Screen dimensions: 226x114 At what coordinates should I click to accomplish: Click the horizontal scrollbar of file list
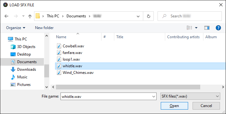coord(128,87)
